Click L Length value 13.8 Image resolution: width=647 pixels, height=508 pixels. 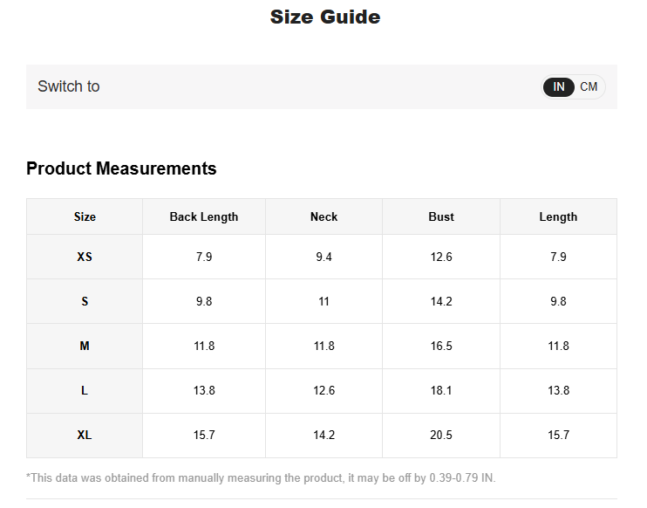tap(558, 390)
